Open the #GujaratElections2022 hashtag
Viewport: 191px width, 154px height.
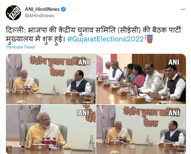[106, 39]
